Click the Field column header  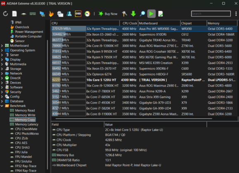click(x=77, y=124)
